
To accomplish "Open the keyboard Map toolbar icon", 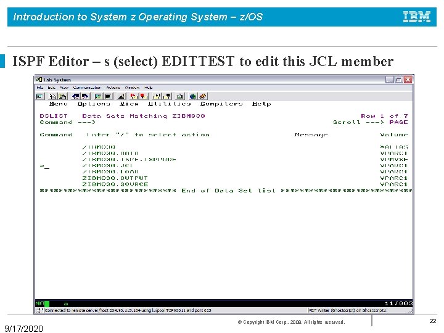I will (121, 96).
